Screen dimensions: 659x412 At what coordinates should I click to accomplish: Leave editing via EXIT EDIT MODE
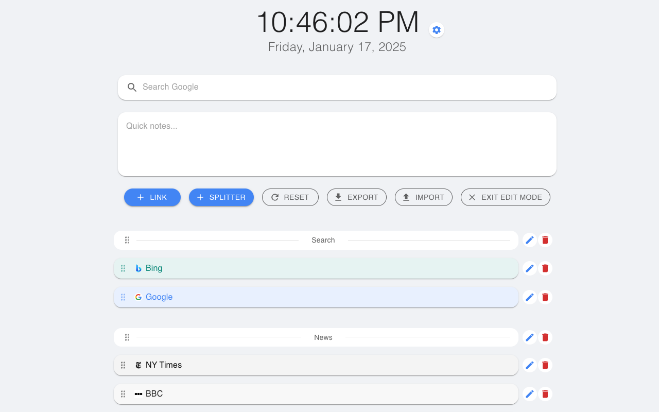[x=505, y=197]
